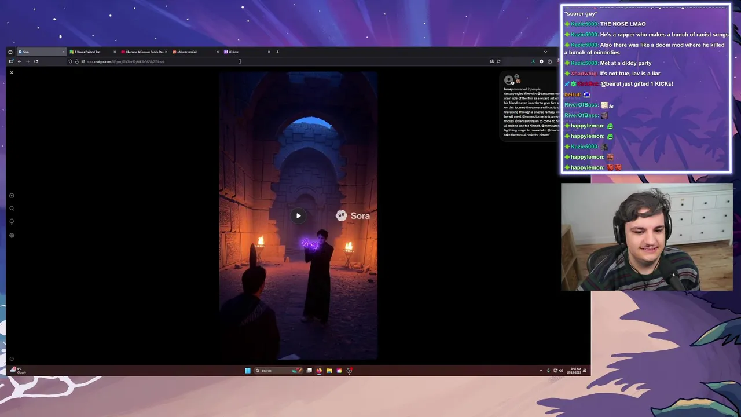Open a new browser tab
Screen dimensions: 741x417
[x=277, y=52]
